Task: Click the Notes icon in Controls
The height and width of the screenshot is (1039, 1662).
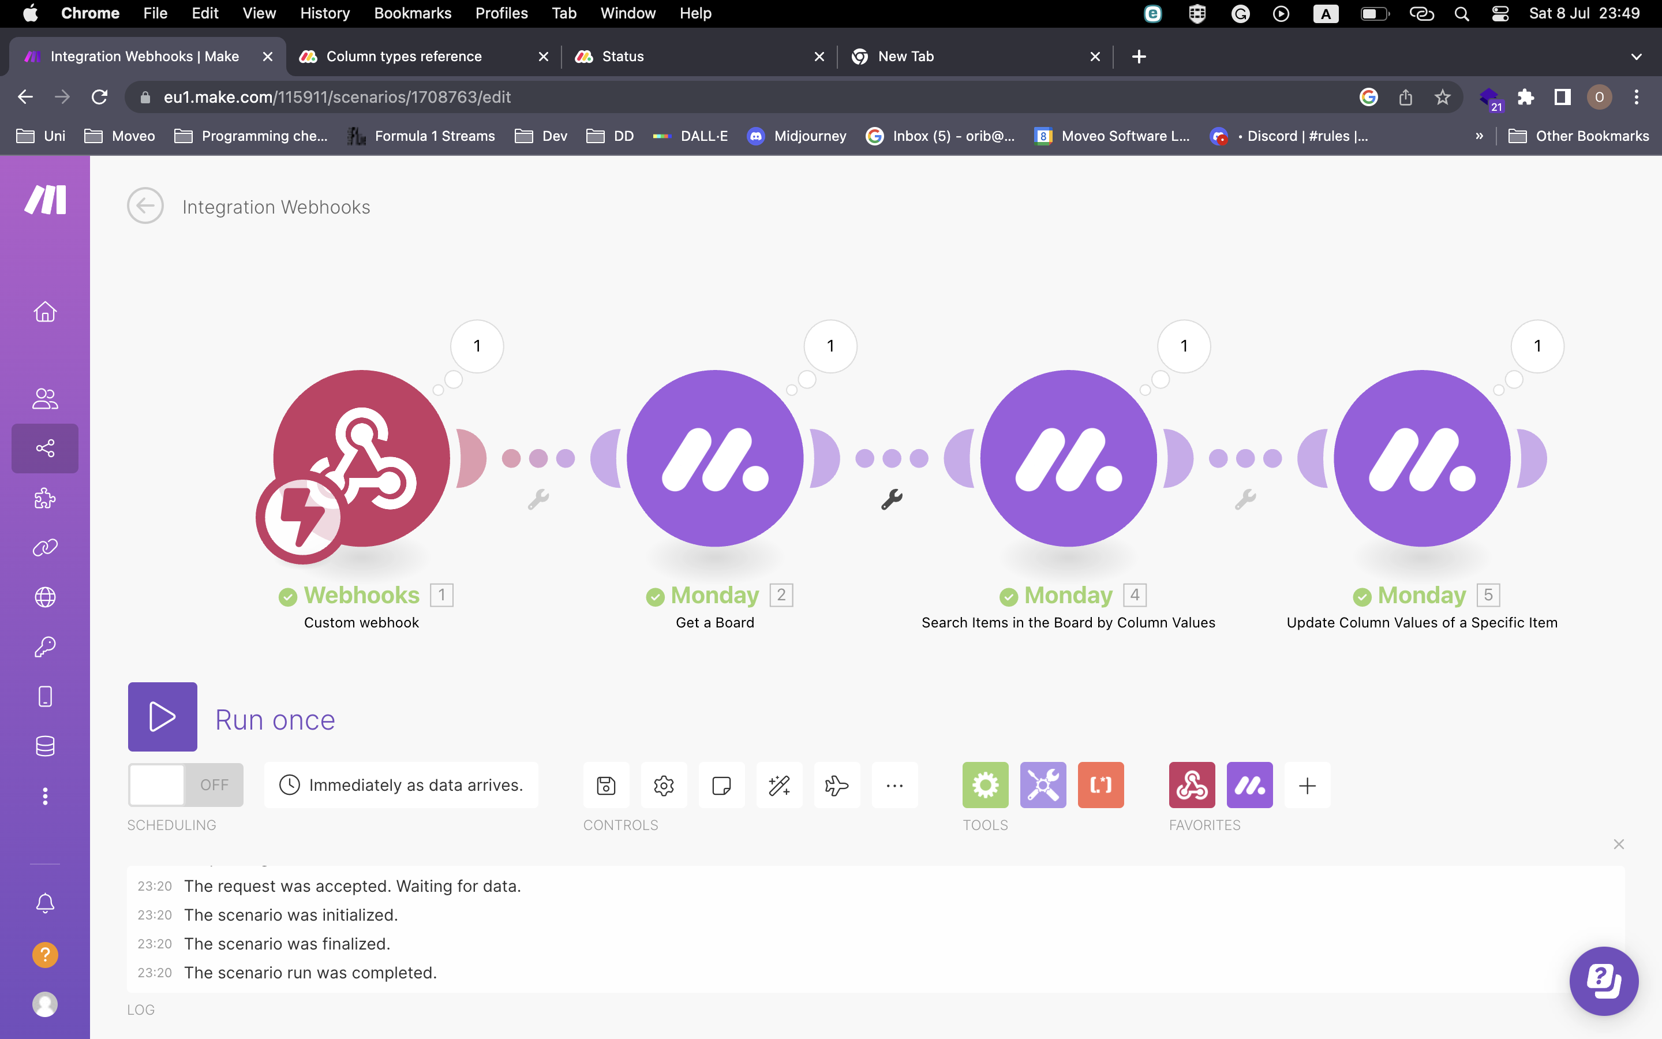Action: tap(721, 785)
